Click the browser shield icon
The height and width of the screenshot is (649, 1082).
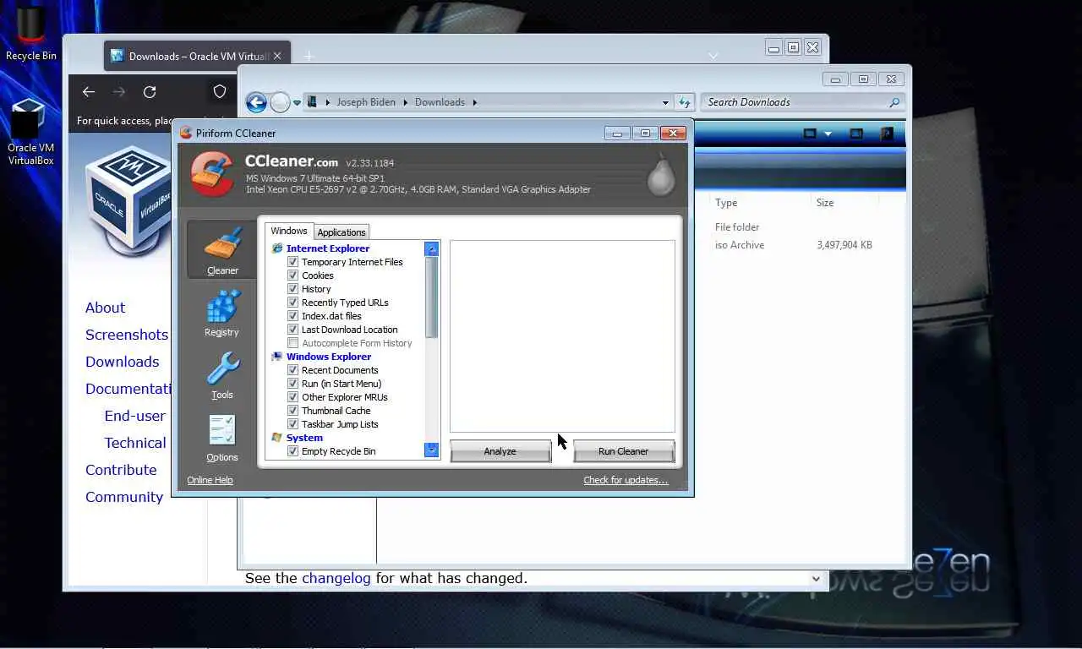[220, 91]
